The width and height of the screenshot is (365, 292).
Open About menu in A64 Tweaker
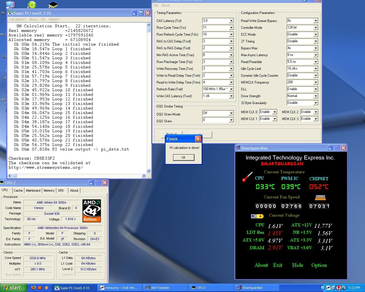pos(165,5)
